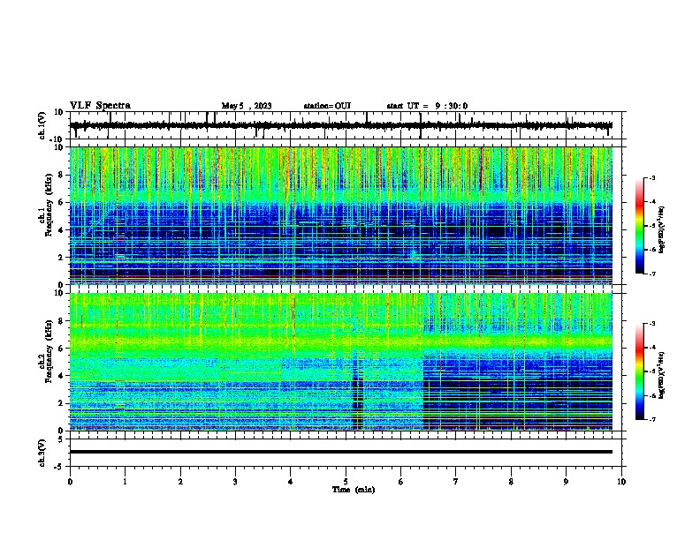Click the ch.2 colorbar 'log(PSD)' label
This screenshot has width=700, height=540.
(662, 375)
